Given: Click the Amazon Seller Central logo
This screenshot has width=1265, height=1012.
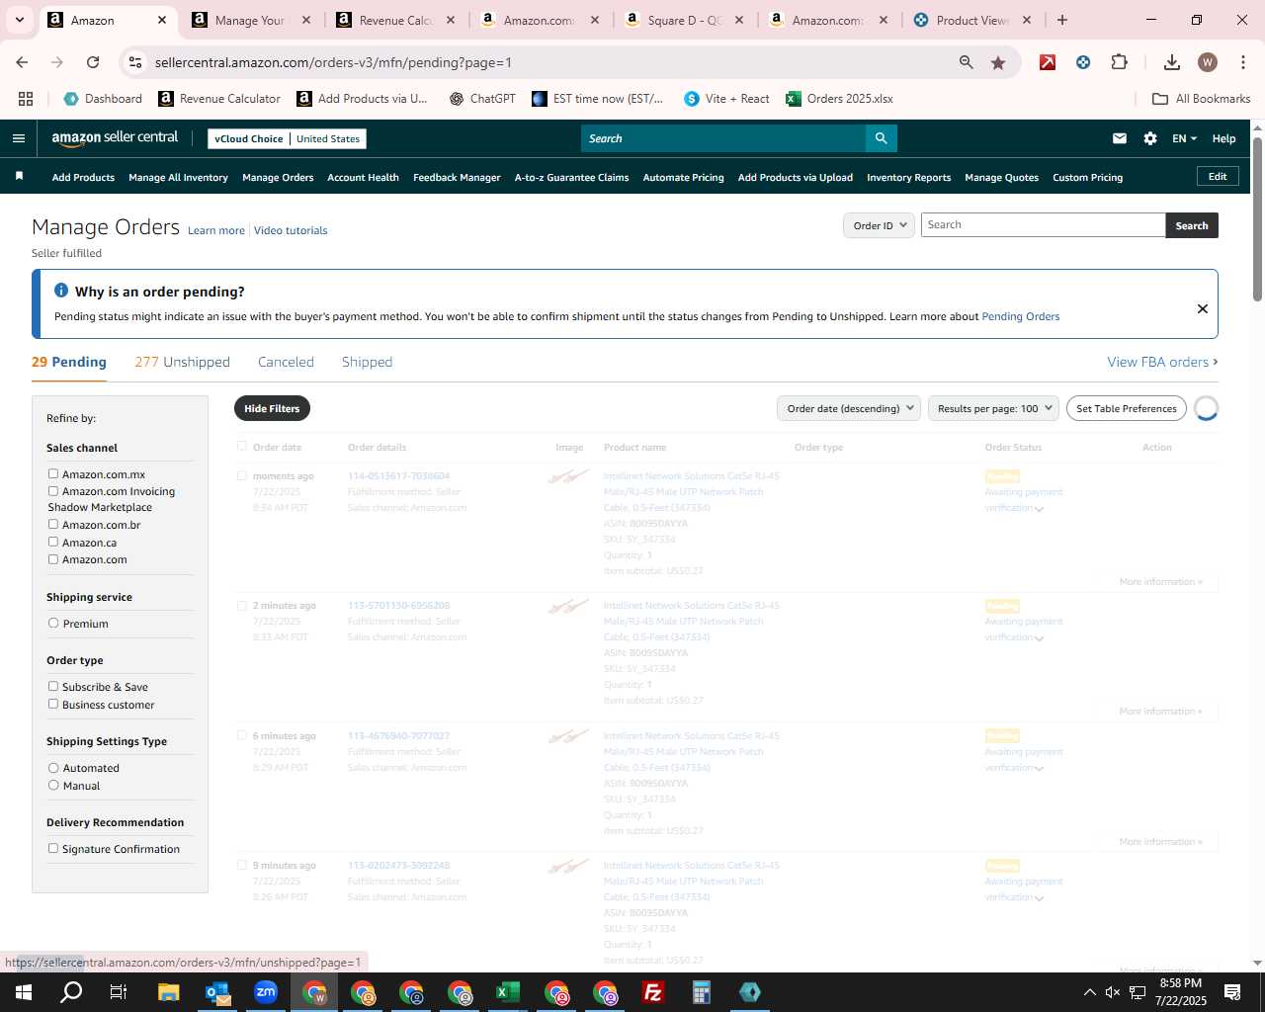Looking at the screenshot, I should pyautogui.click(x=115, y=138).
